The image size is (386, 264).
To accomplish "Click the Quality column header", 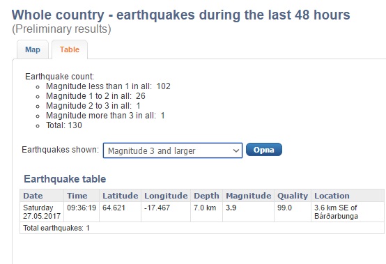I will point(293,196).
